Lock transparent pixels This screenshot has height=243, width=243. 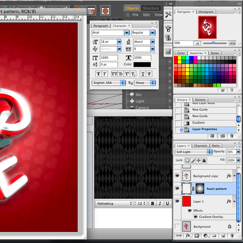pyautogui.click(x=187, y=160)
